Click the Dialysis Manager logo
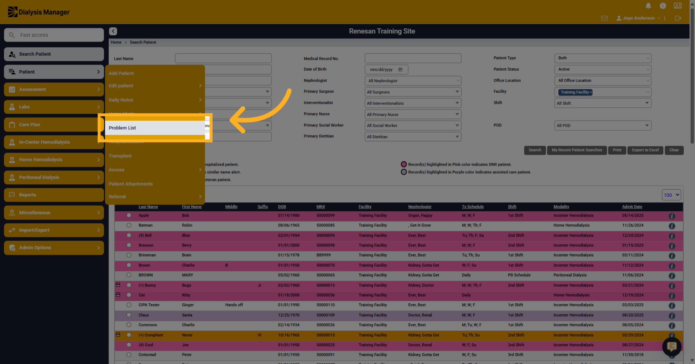 pos(39,12)
